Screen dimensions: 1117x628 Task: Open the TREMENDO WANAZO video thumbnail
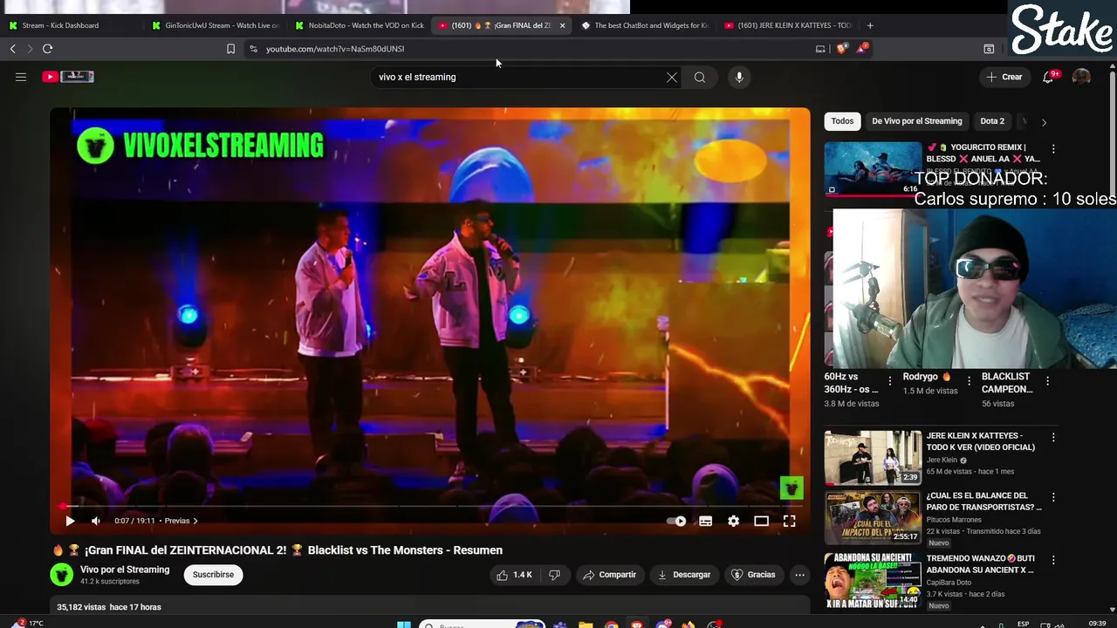873,579
